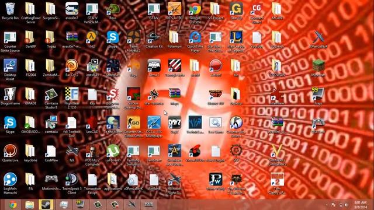Launch FlightGear 2.12.0
This screenshot has width=374, height=210.
click(x=71, y=98)
